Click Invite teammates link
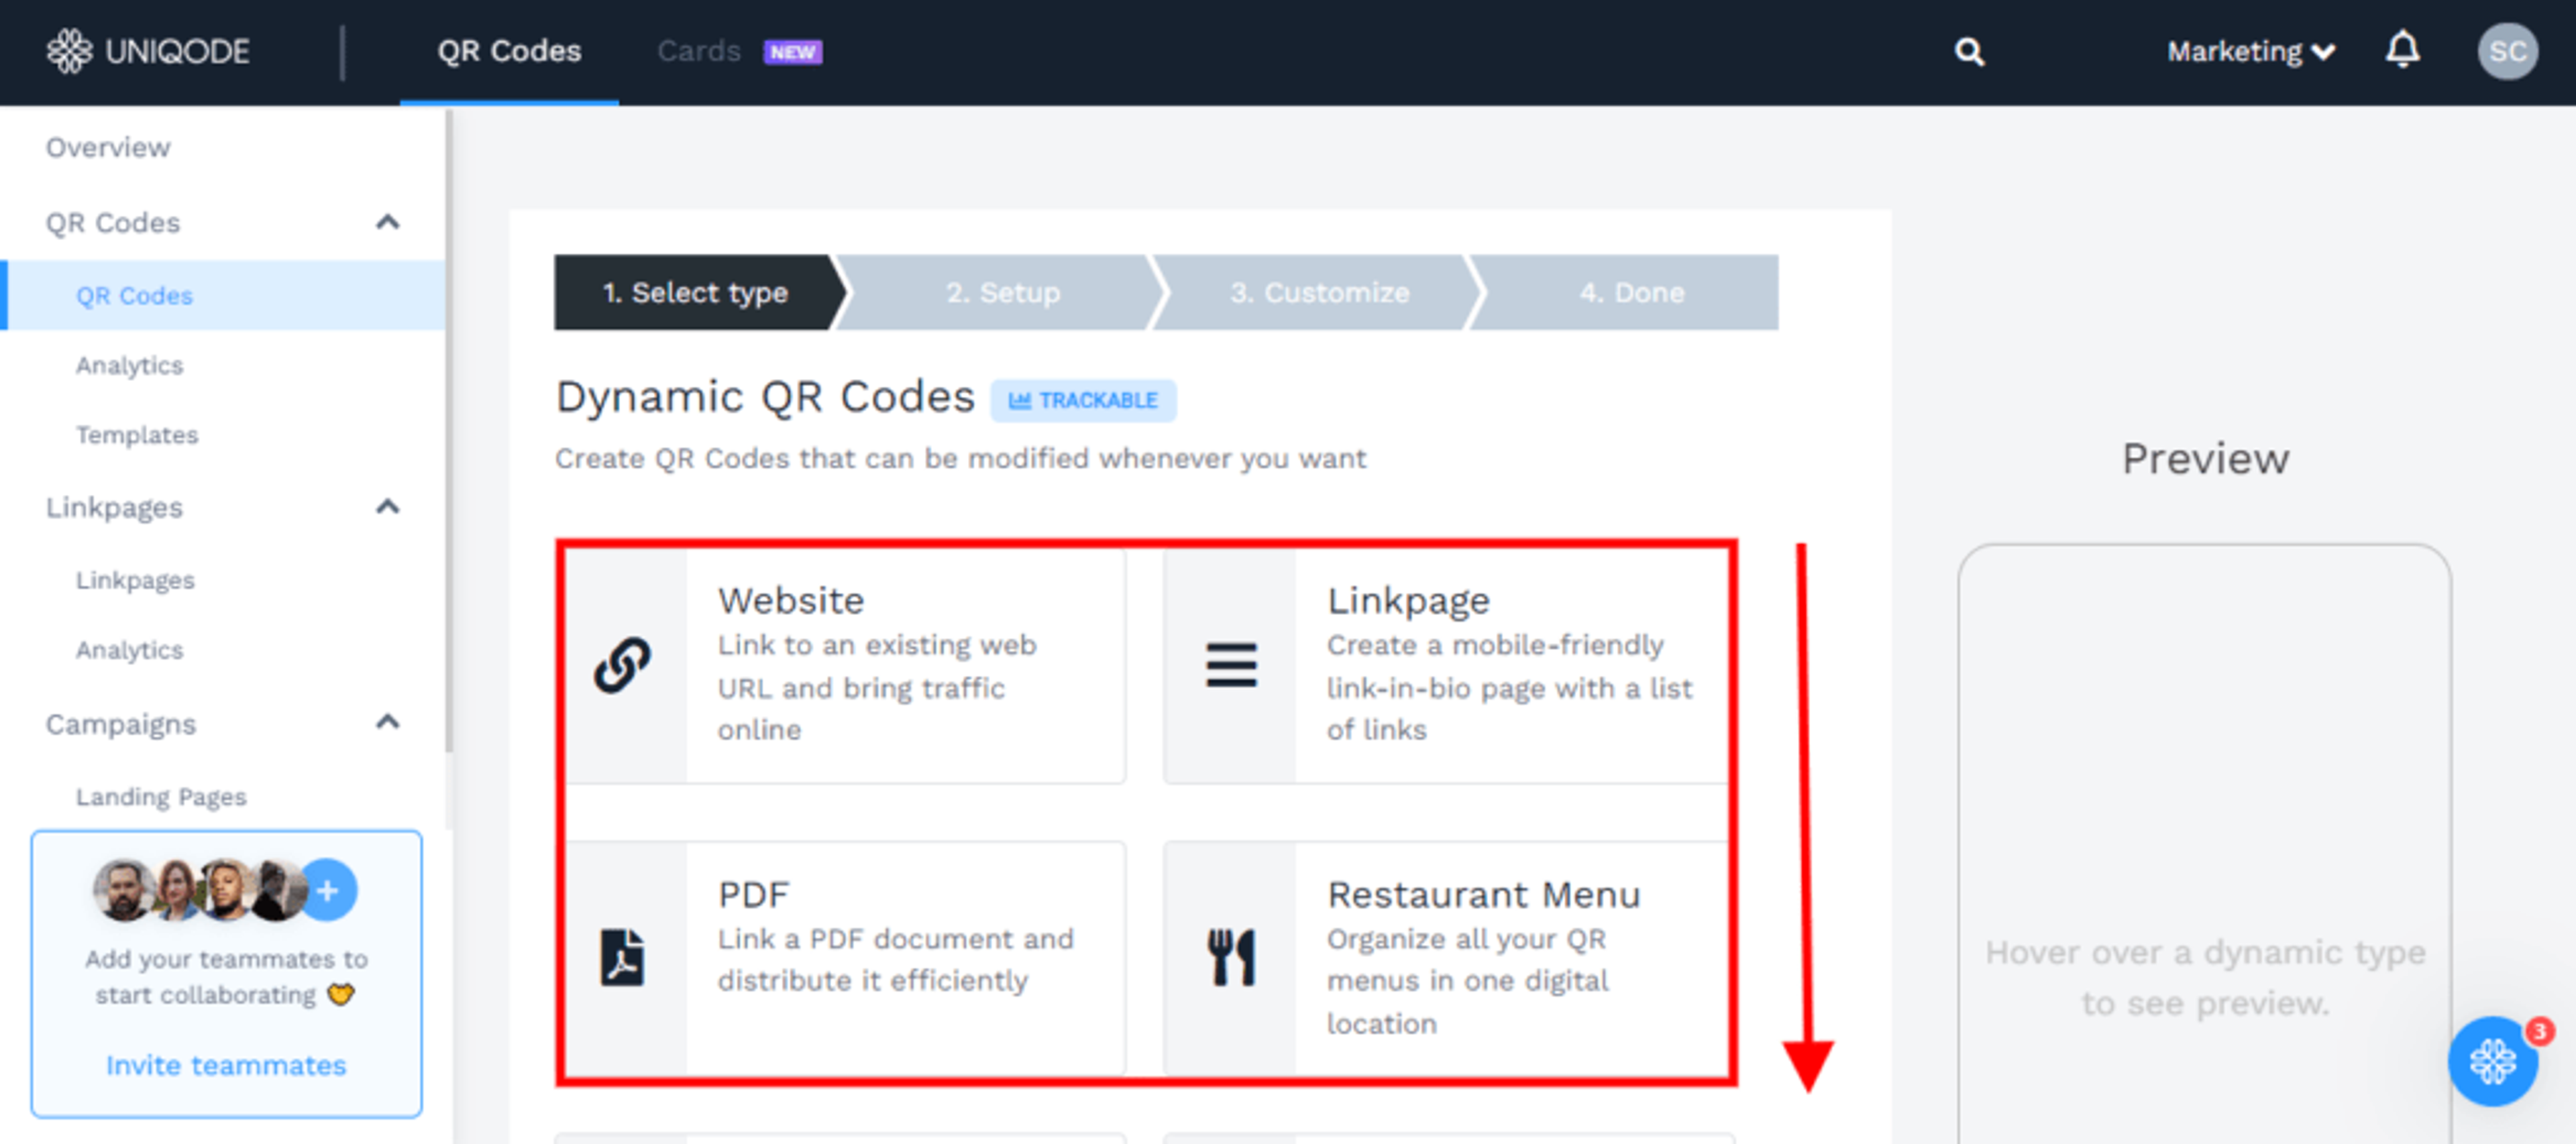 point(226,1065)
